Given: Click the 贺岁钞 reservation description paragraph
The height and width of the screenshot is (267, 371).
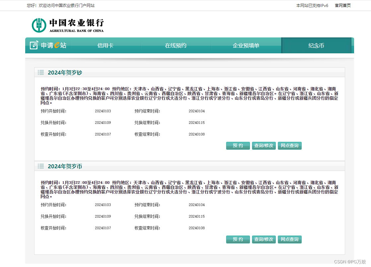Looking at the screenshot, I should pos(190,96).
